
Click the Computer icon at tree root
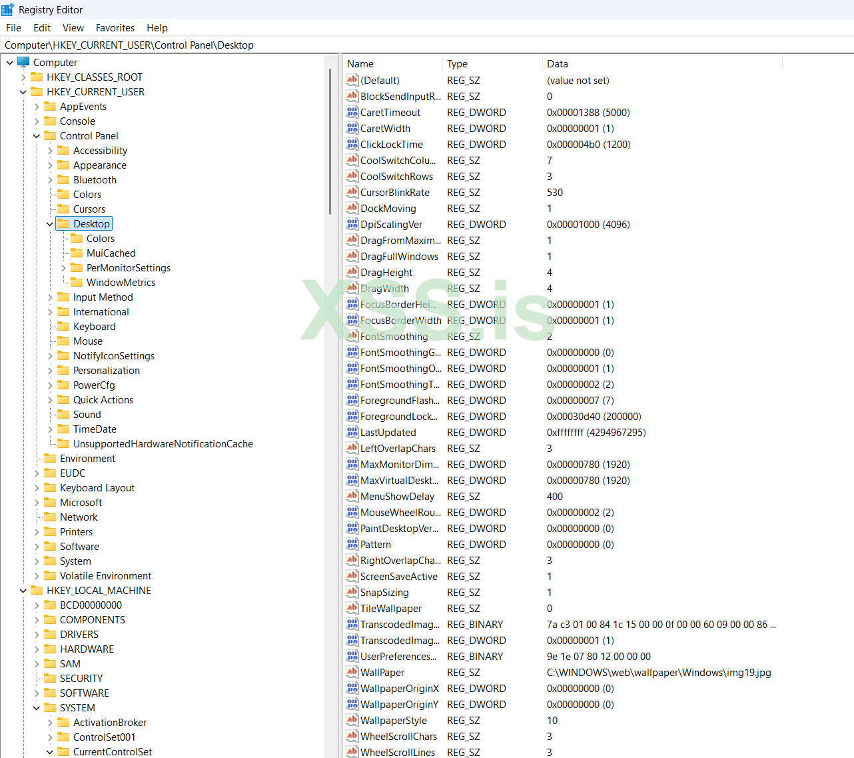(x=24, y=62)
